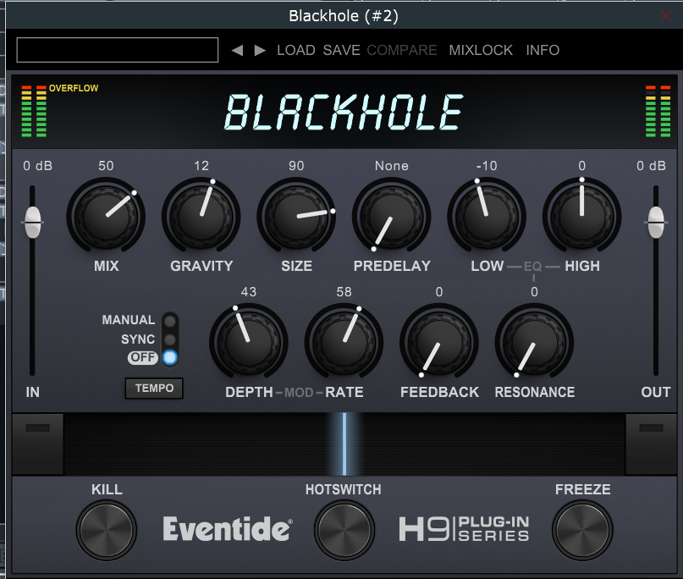Select SYNC tempo mode LED

click(170, 339)
